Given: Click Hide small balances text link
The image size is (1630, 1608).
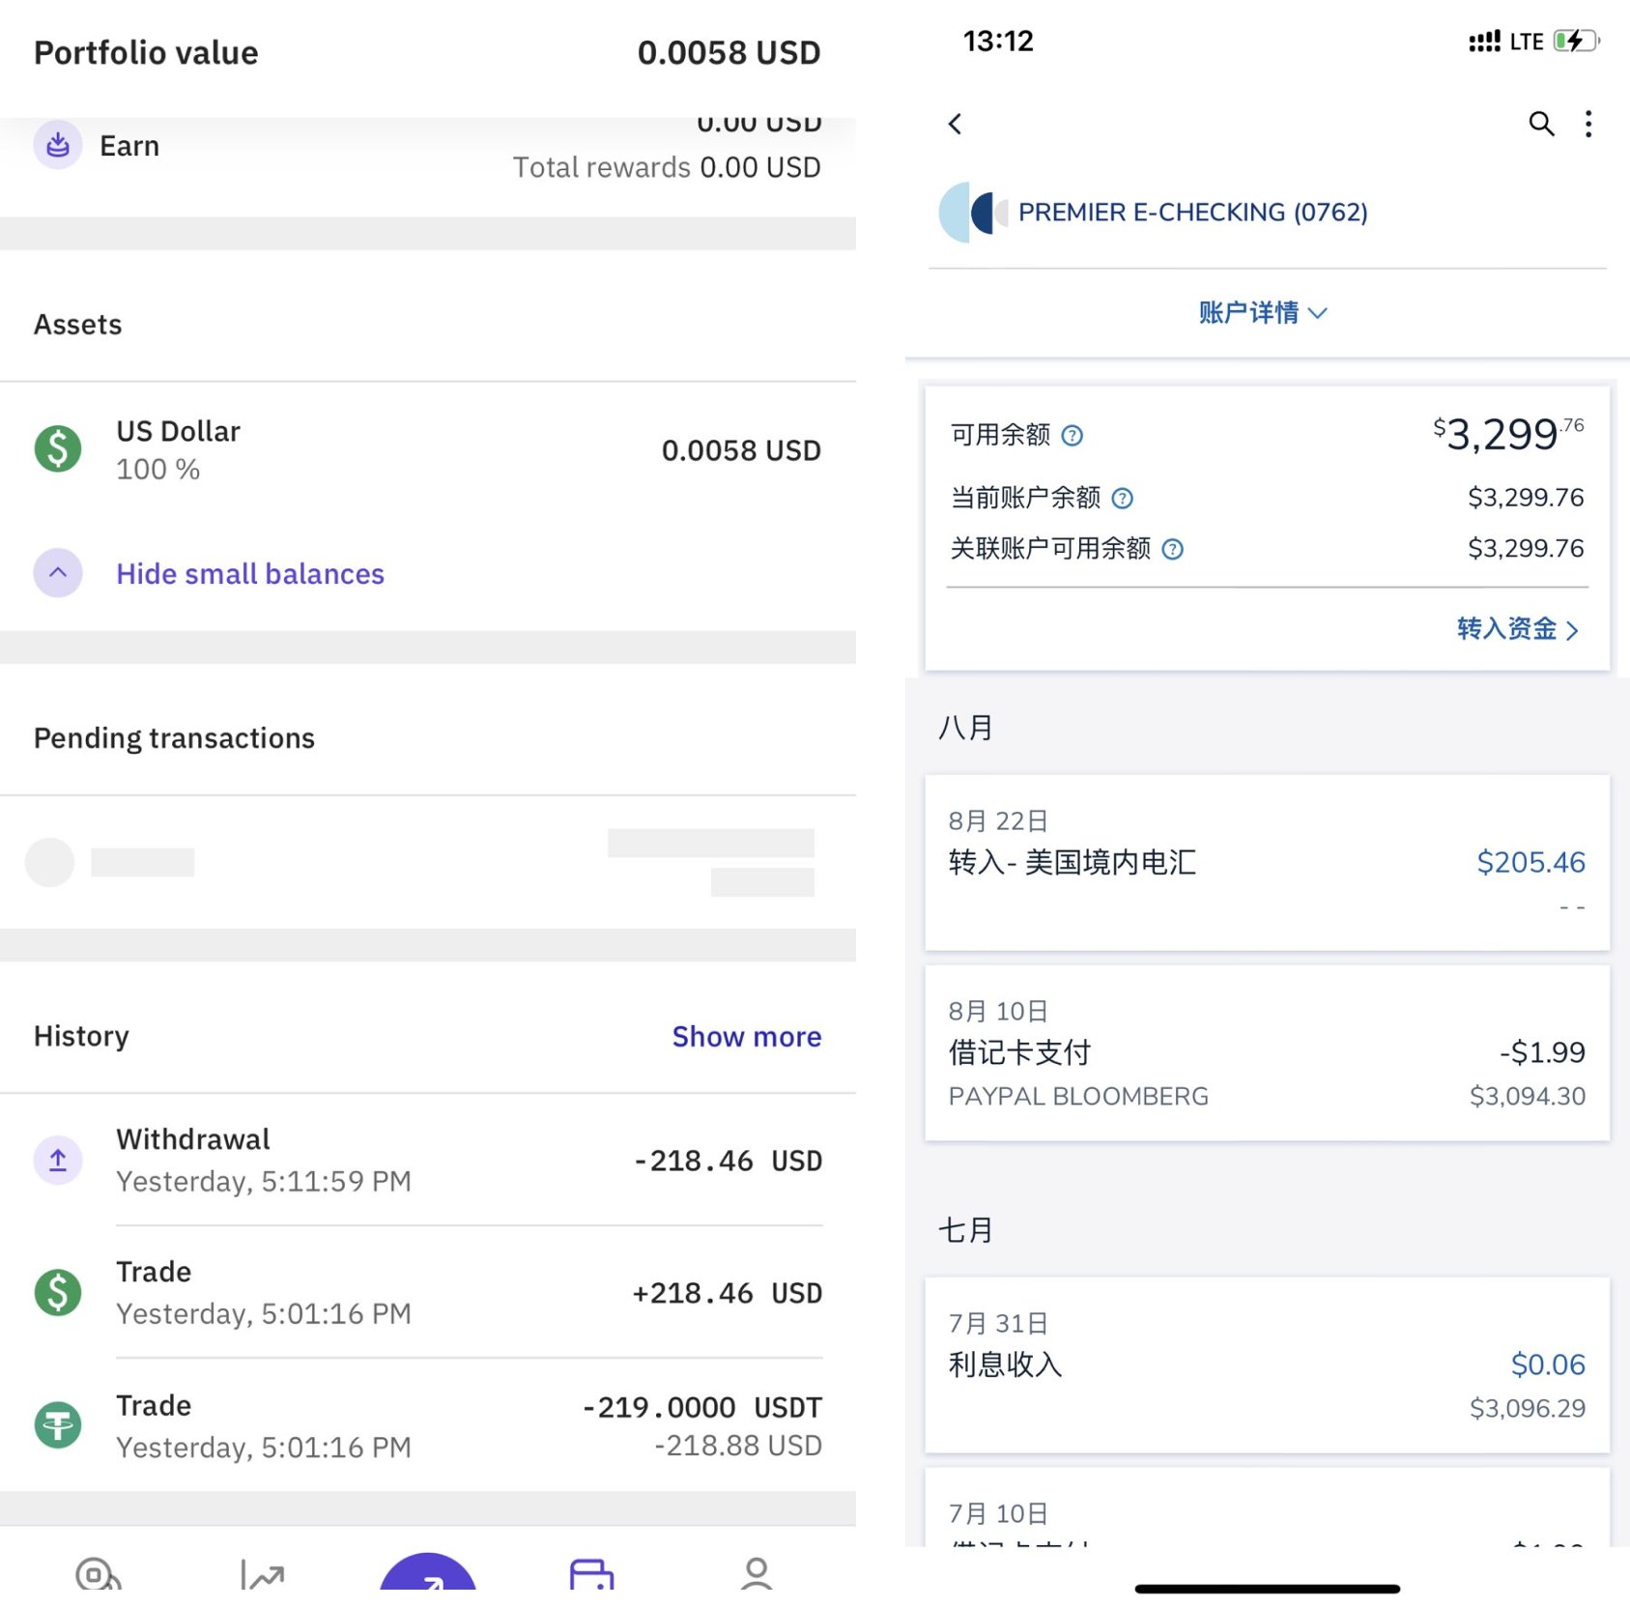Looking at the screenshot, I should click(x=250, y=574).
